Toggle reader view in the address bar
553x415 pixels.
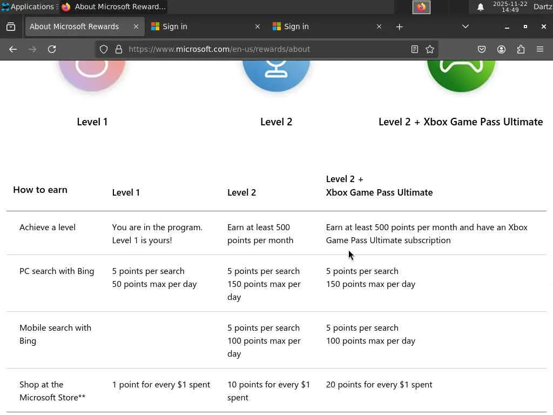coord(415,49)
